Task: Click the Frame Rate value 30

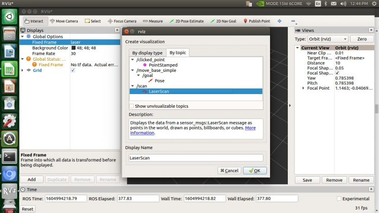Action: [x=73, y=54]
